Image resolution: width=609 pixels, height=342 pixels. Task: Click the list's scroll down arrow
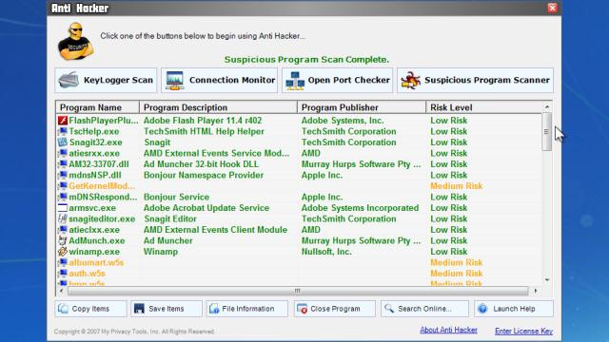[x=547, y=279]
